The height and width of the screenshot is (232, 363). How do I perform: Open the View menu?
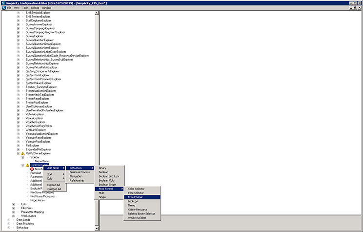[x=17, y=8]
